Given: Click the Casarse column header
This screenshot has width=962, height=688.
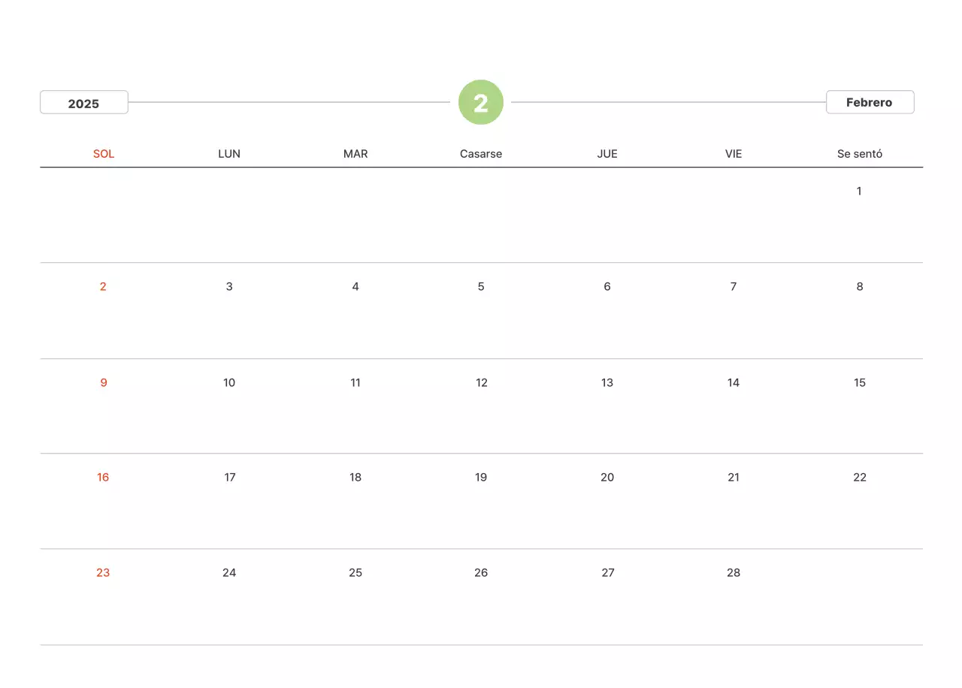Looking at the screenshot, I should point(481,154).
